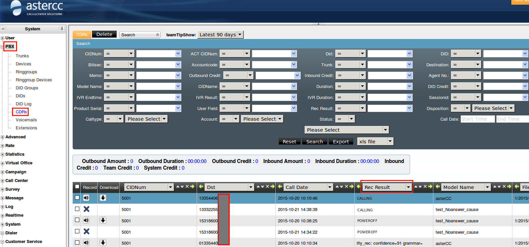Play the recording in the first CDR row
Screen dimensions: 529x247
86,198
